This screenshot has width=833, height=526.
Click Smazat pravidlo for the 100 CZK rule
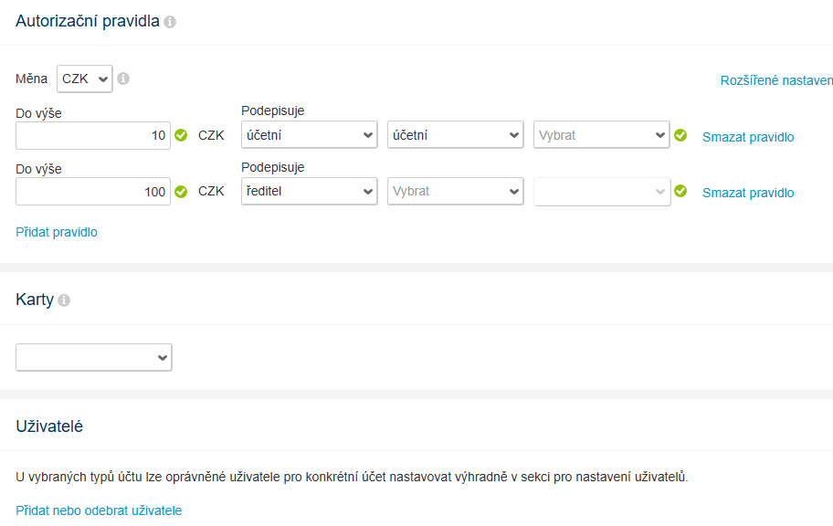pos(748,193)
